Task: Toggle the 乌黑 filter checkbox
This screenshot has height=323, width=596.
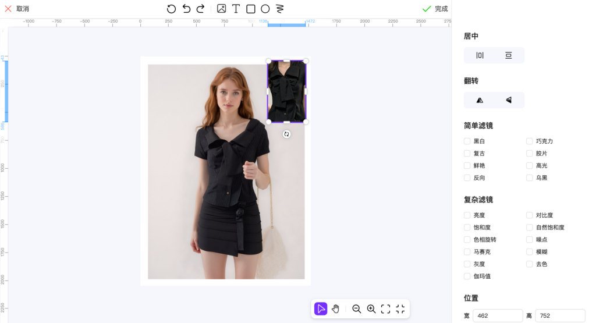Action: click(x=530, y=178)
